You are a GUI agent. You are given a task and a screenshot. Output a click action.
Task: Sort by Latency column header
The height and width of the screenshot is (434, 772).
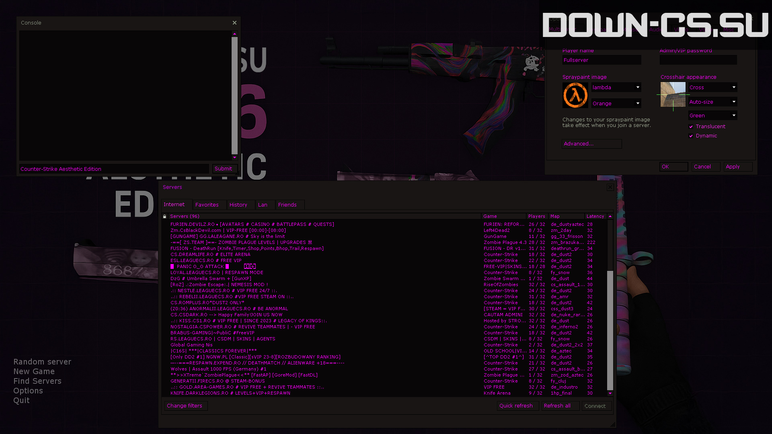[x=595, y=216]
